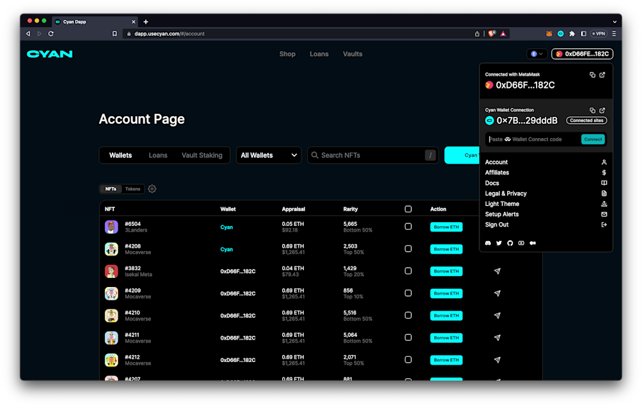Focus the Search NFTs field
Screen dimensions: 642x407
pyautogui.click(x=373, y=155)
